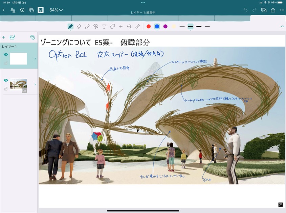Image resolution: width=286 pixels, height=213 pixels.
Task: Open the 54% zoom dropdown
Action: 56,10
